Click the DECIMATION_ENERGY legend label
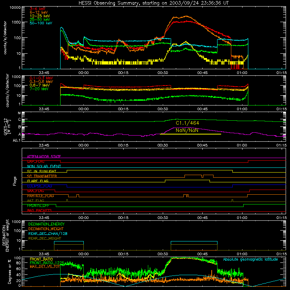The height and width of the screenshot is (290, 290). 46,224
